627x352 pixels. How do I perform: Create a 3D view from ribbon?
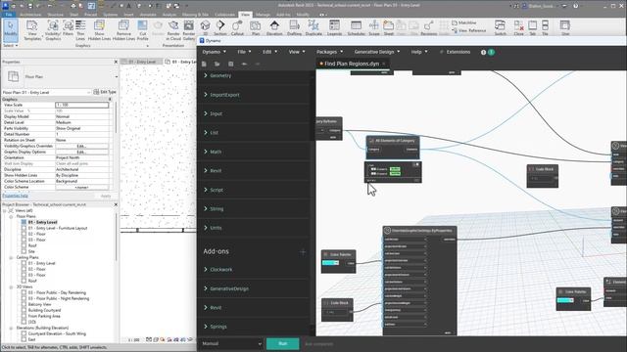click(205, 28)
